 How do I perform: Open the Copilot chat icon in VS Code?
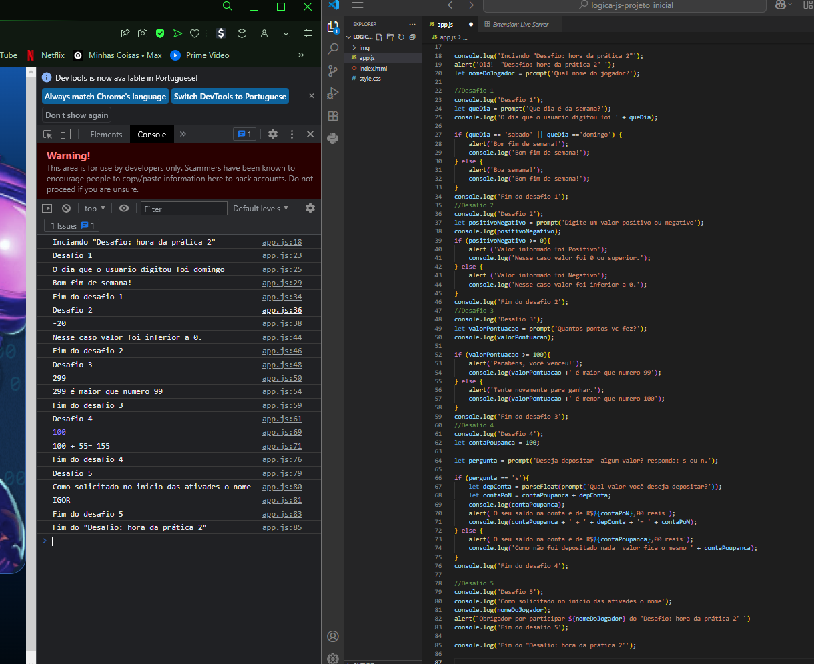click(781, 5)
